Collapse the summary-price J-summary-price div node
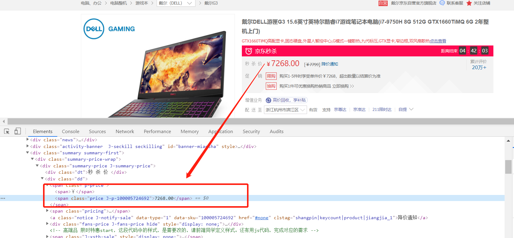 37,166
